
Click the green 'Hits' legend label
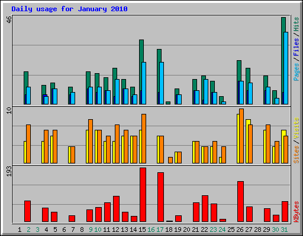pos(296,24)
